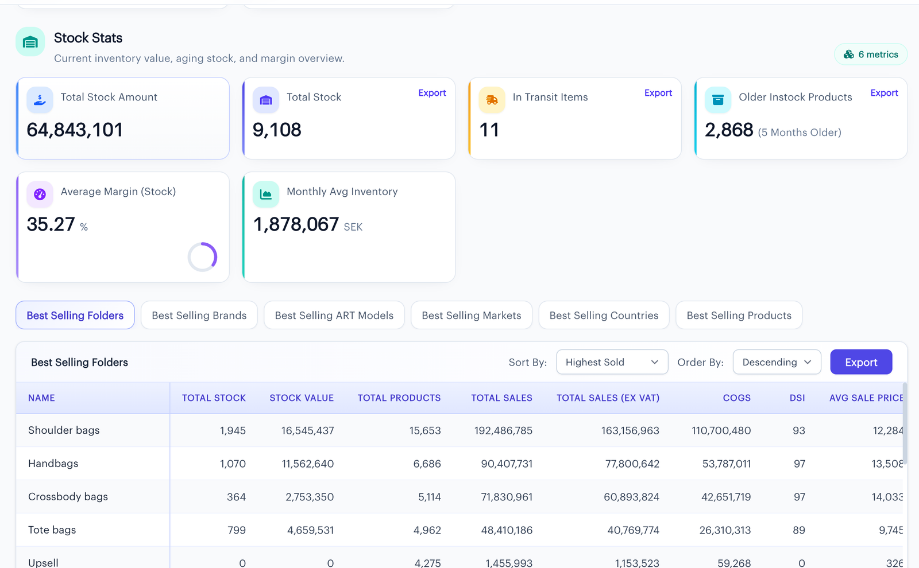The height and width of the screenshot is (568, 919).
Task: Click the Older Instock value 2,868
Action: [x=729, y=130]
